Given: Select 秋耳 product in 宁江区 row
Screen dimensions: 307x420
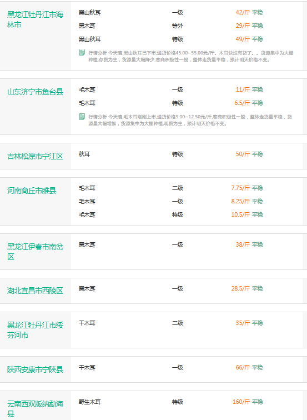Looking at the screenshot, I should (84, 154).
